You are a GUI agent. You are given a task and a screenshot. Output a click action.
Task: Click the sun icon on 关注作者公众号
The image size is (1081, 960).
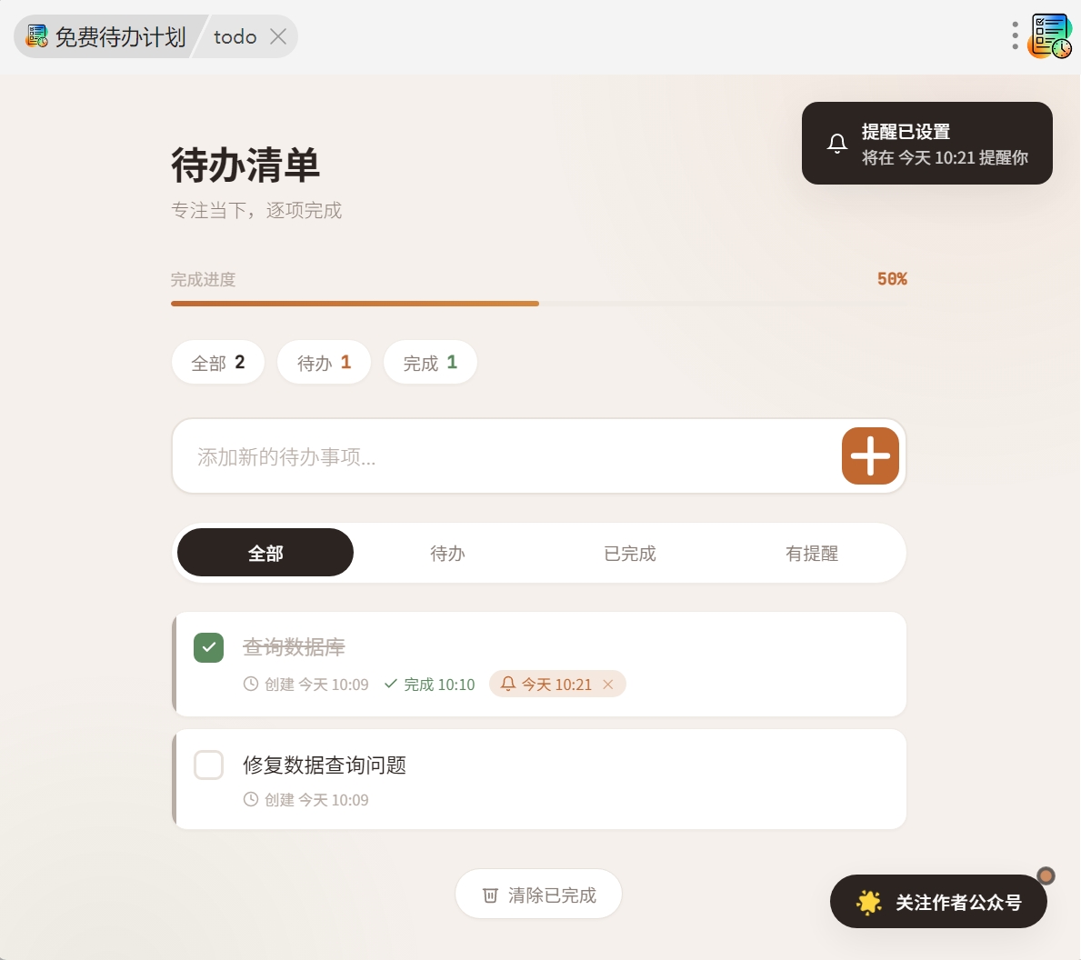click(x=869, y=902)
